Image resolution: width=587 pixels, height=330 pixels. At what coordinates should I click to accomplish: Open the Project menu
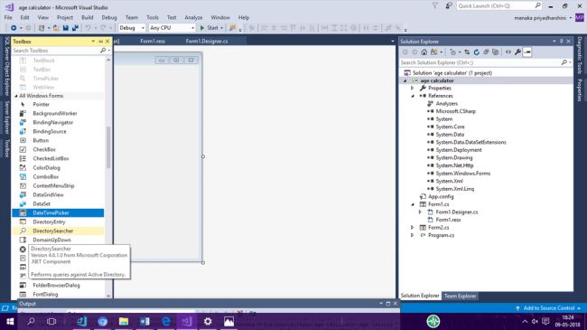[65, 17]
